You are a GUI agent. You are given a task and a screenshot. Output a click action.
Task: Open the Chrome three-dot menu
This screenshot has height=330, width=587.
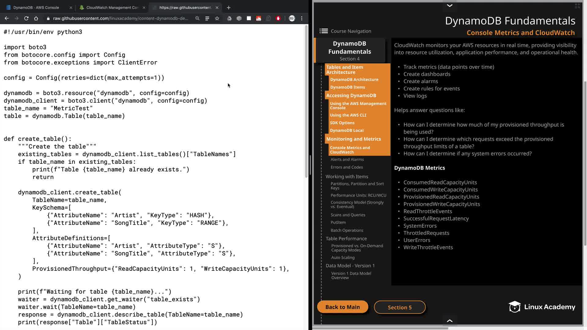tap(302, 18)
